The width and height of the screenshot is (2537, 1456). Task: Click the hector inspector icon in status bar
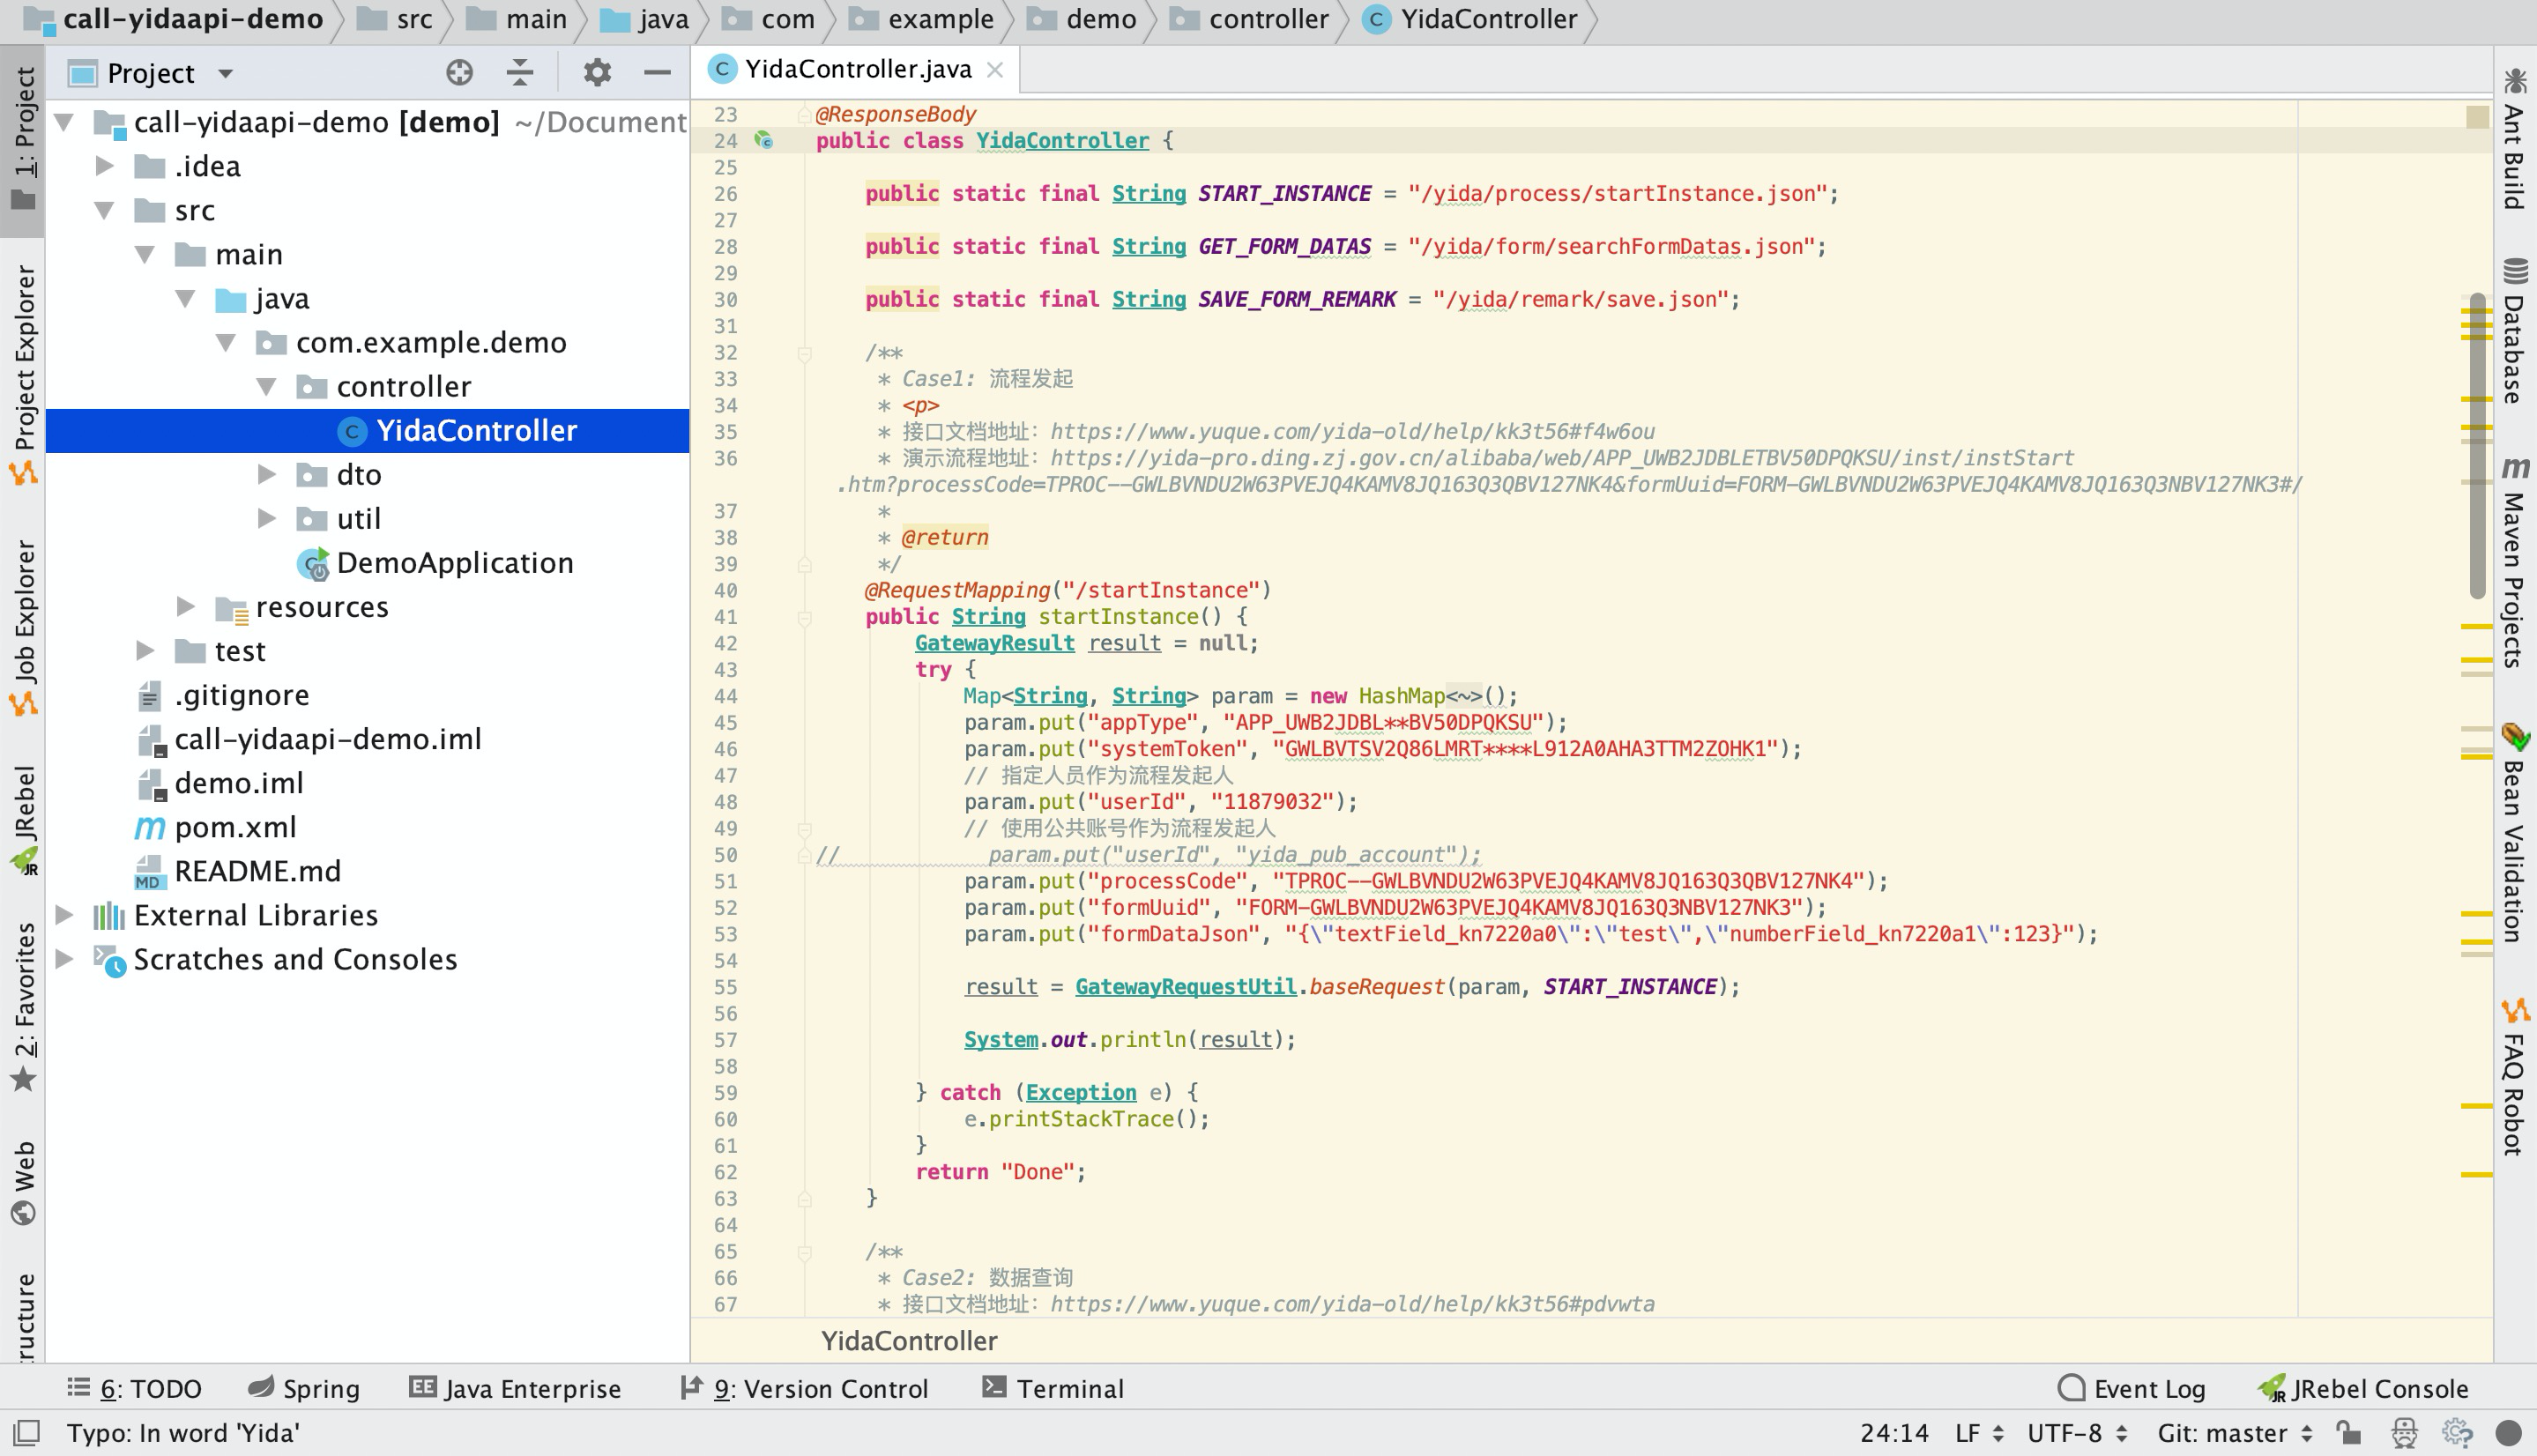click(2404, 1432)
